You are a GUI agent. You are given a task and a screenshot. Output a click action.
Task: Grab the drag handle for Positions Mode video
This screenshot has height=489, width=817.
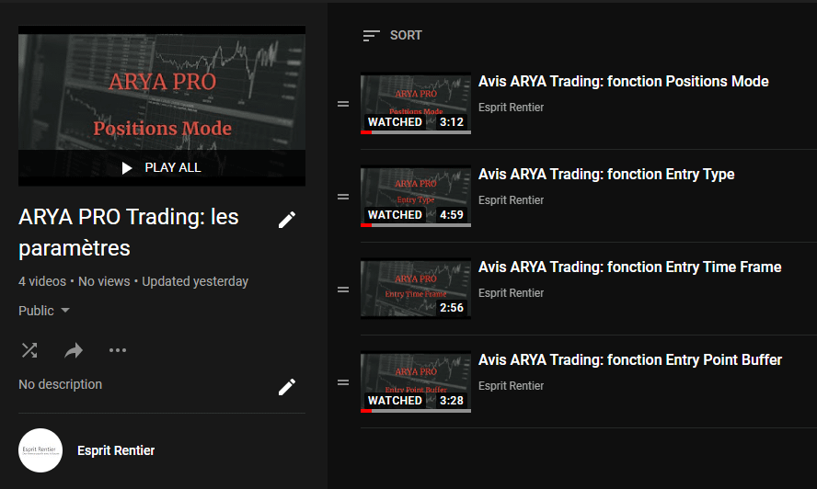tap(343, 104)
